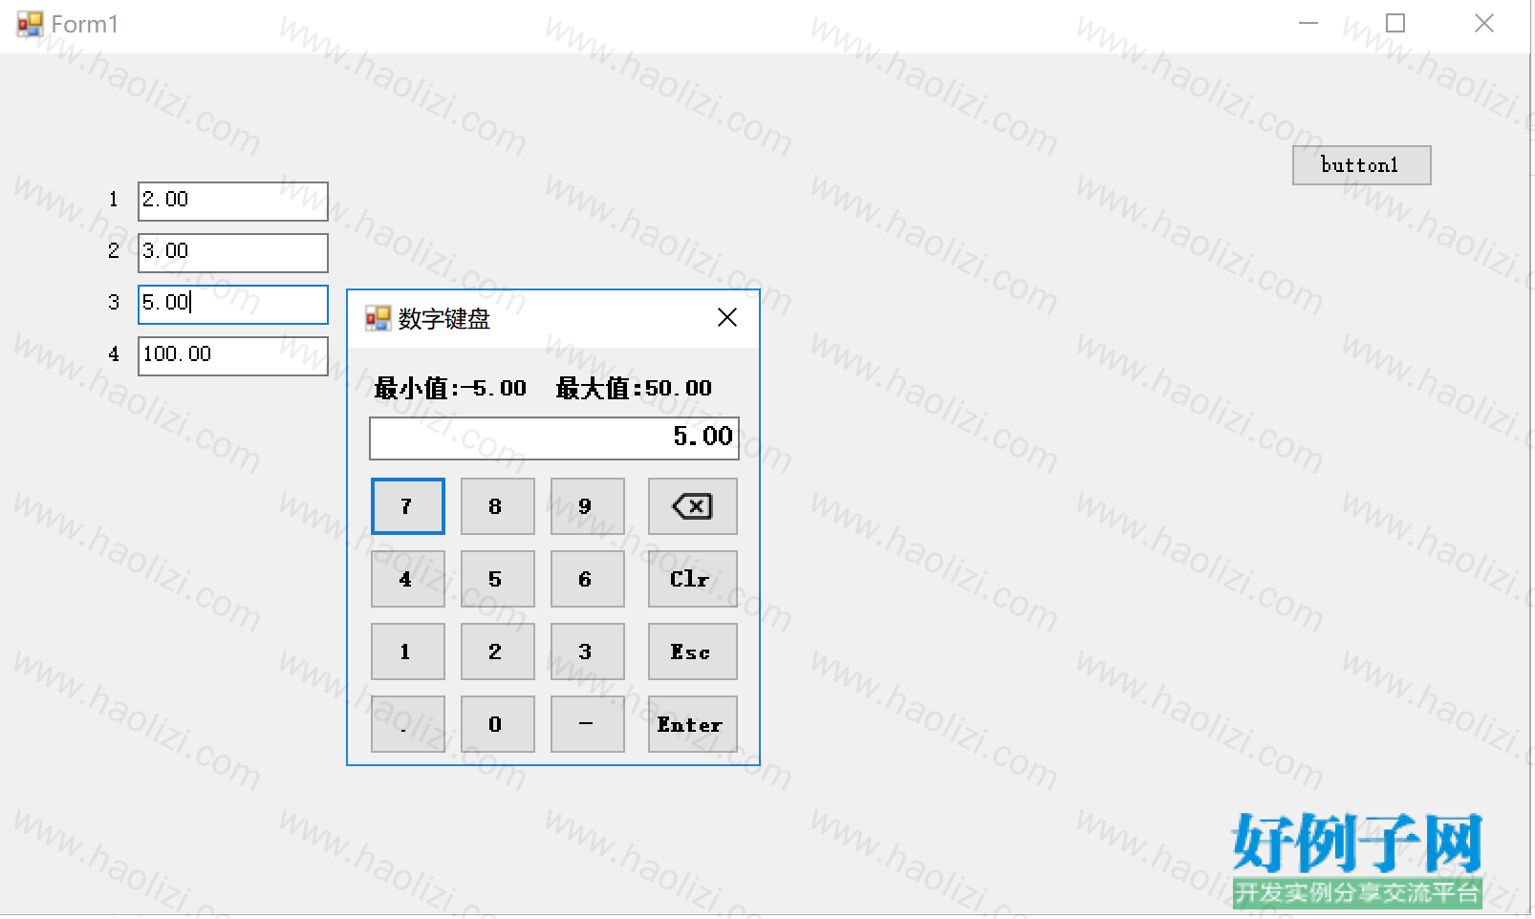Viewport: 1535px width, 919px height.
Task: Click label 2 beside second field
Action: coord(113,251)
